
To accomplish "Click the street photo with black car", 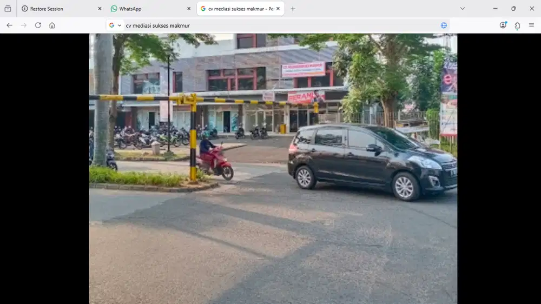I will 273,169.
